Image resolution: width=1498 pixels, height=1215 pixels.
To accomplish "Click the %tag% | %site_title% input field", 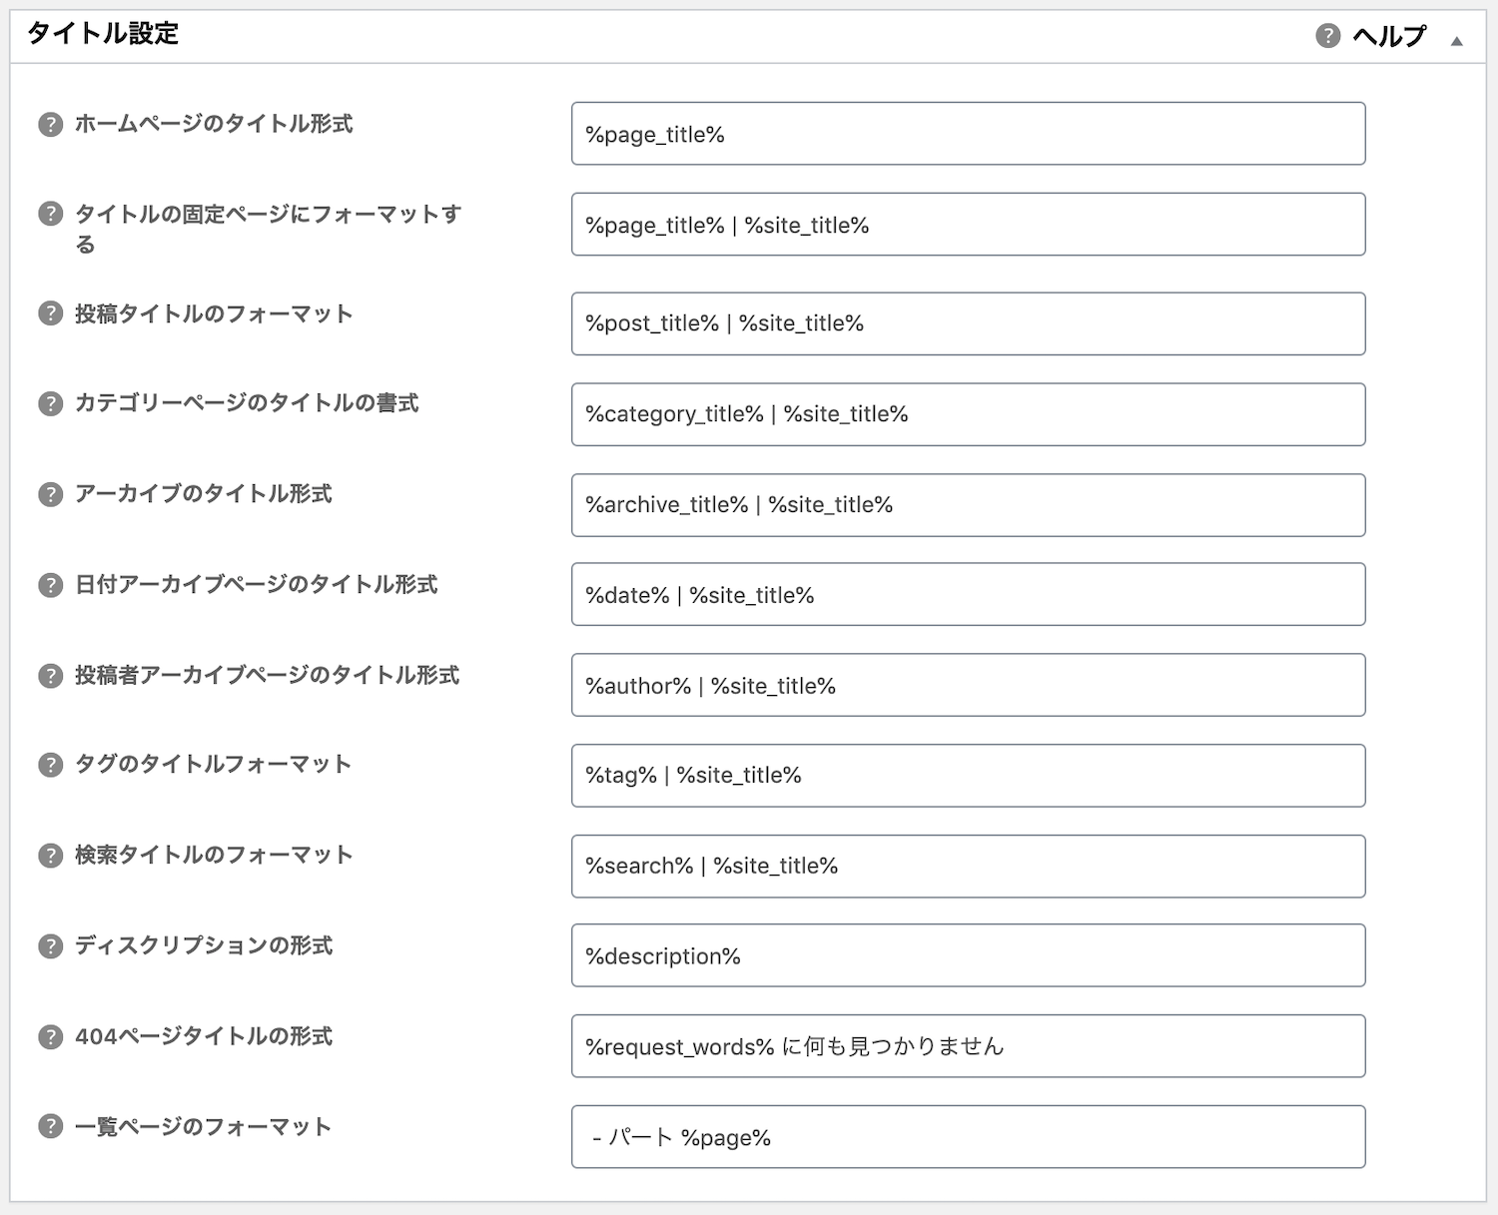I will 968,776.
